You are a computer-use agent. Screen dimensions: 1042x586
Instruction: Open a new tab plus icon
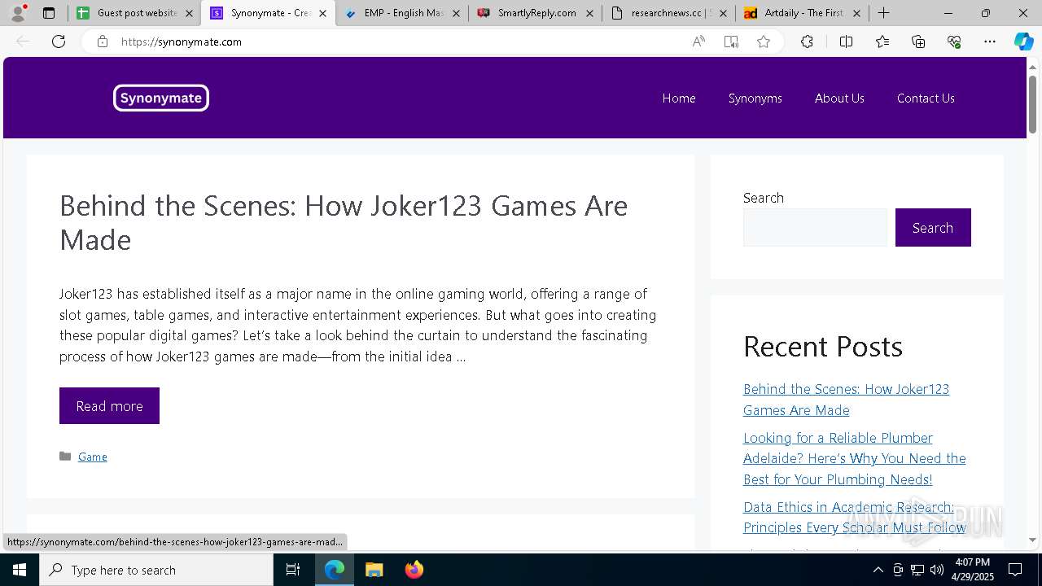[883, 13]
